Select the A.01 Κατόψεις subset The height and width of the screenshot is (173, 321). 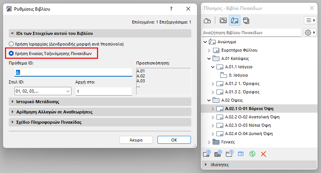pyautogui.click(x=235, y=58)
